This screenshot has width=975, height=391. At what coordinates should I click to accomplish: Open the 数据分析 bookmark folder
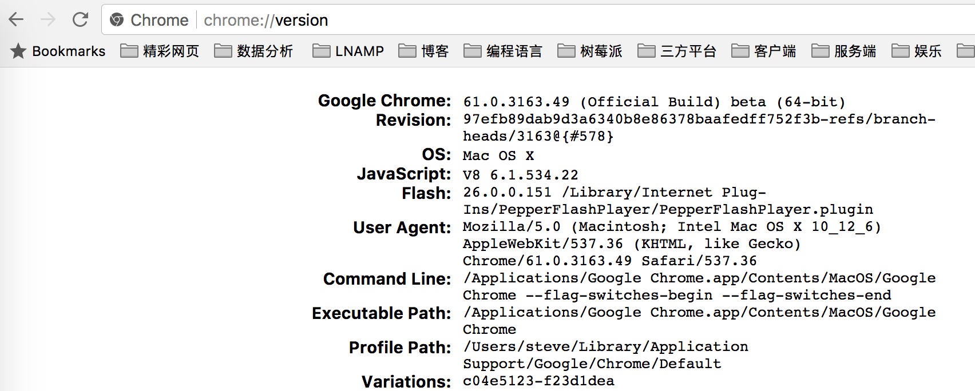pos(253,51)
